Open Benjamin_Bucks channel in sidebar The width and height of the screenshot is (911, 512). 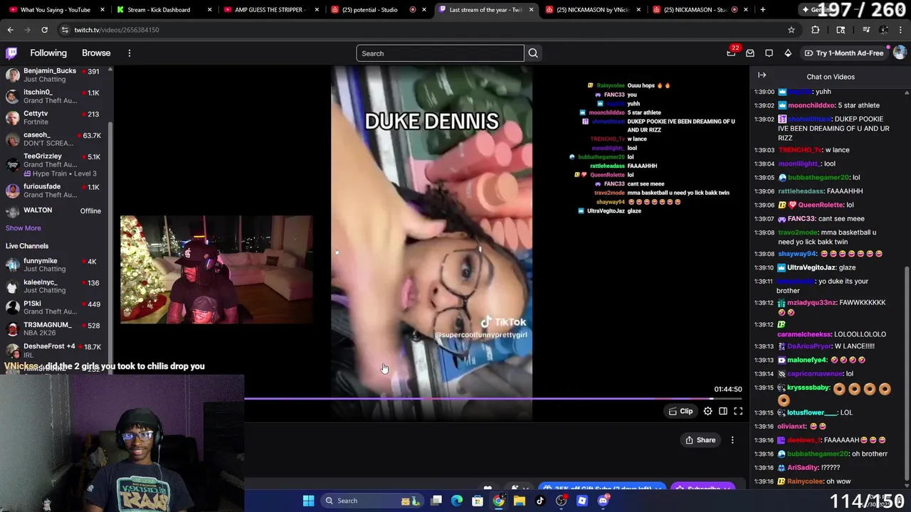click(54, 75)
